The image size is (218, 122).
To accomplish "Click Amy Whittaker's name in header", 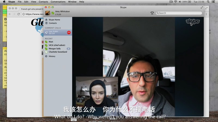I will click(x=62, y=11).
